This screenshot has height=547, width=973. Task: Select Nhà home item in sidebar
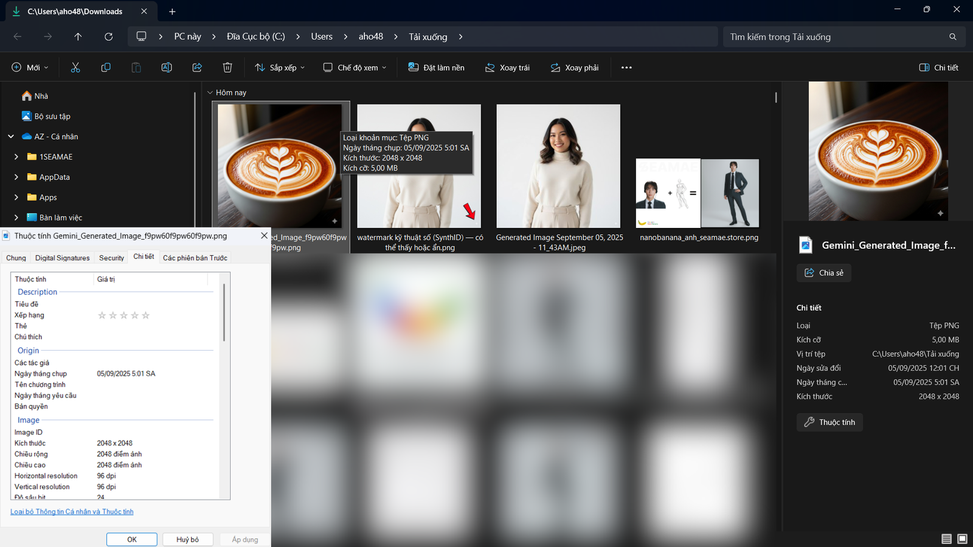pos(35,96)
